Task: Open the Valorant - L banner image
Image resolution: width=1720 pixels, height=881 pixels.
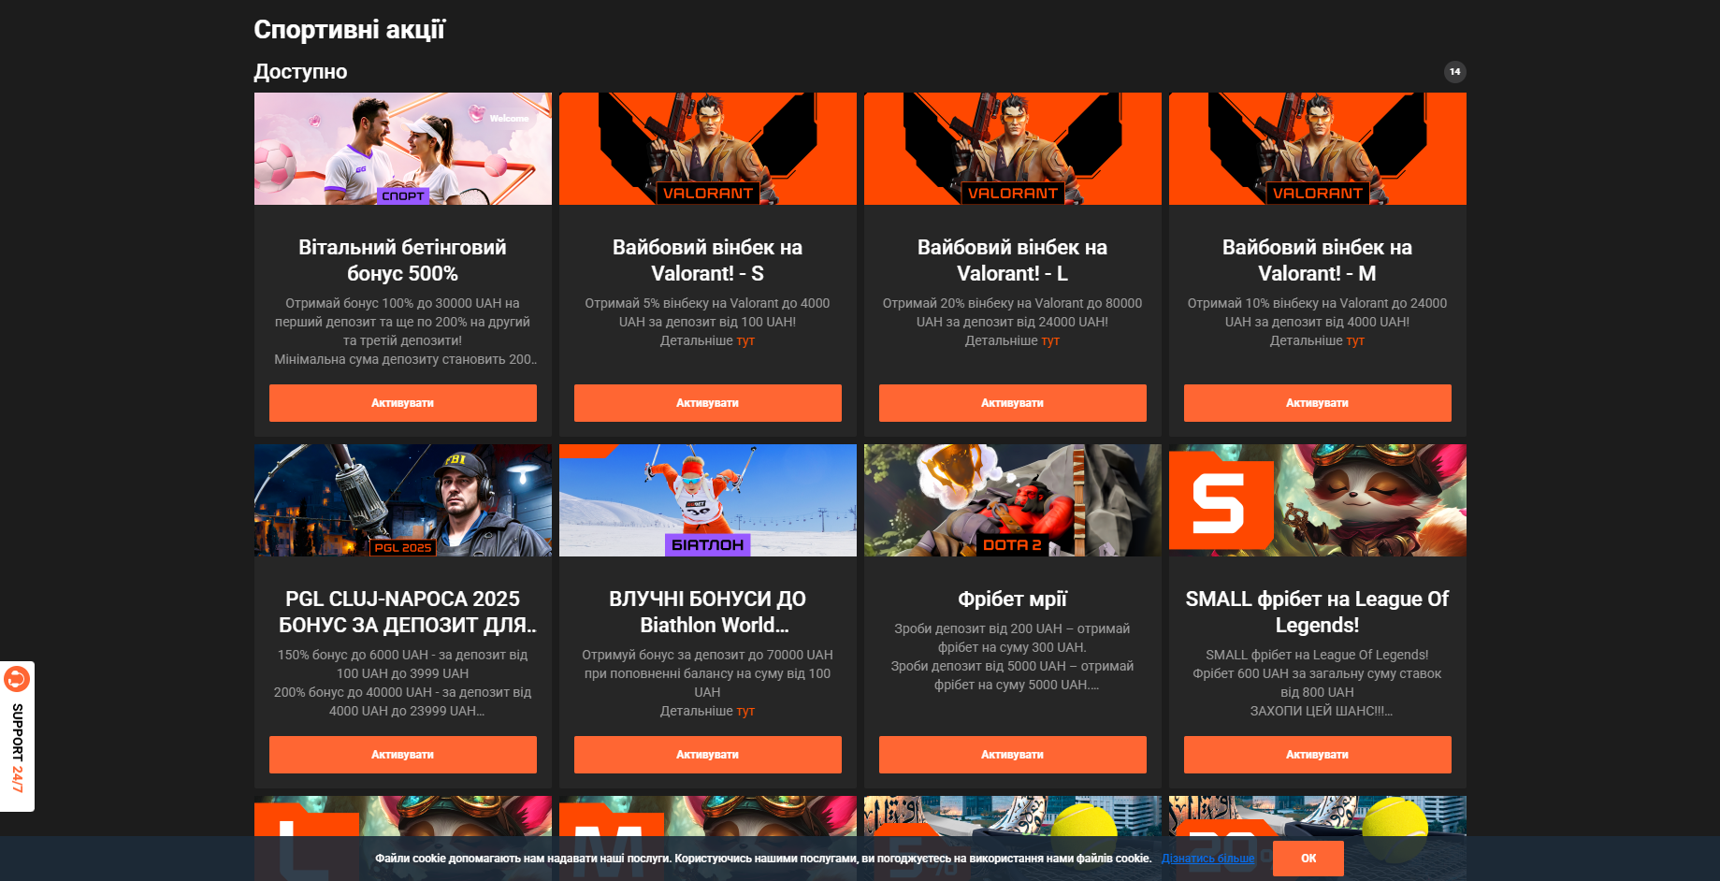Action: (1012, 149)
